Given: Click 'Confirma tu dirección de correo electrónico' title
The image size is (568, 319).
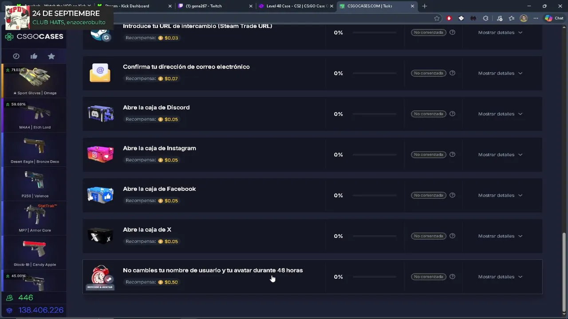Looking at the screenshot, I should click(x=186, y=66).
